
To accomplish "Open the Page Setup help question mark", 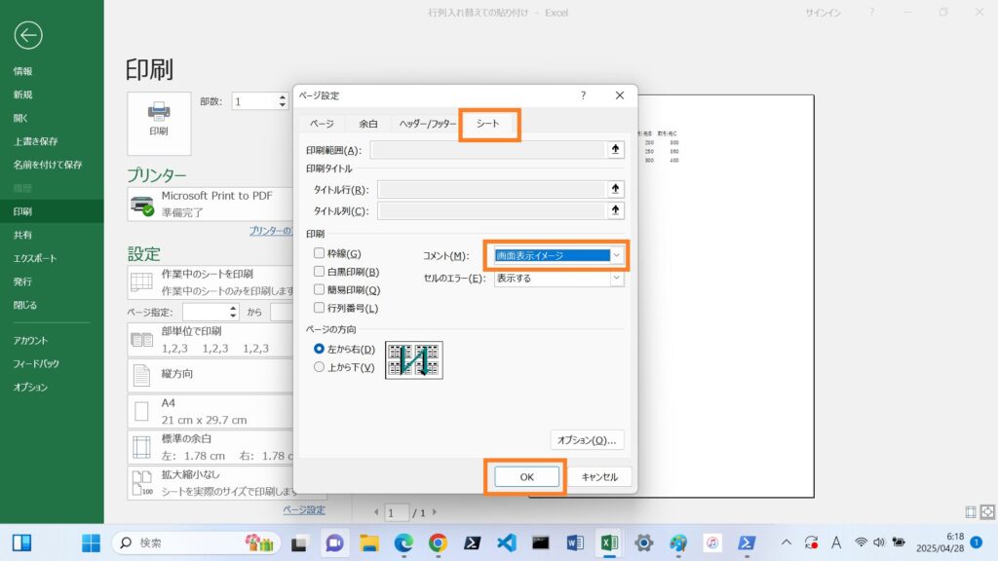I will point(583,95).
